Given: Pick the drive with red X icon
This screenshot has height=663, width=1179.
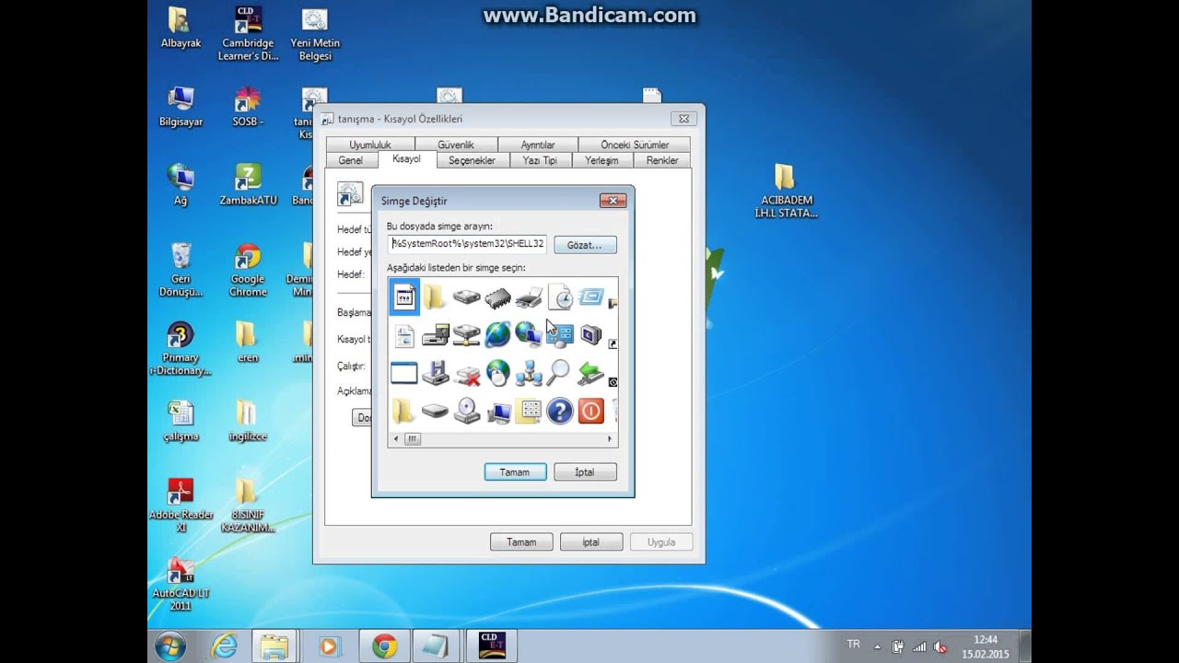Looking at the screenshot, I should 466,374.
